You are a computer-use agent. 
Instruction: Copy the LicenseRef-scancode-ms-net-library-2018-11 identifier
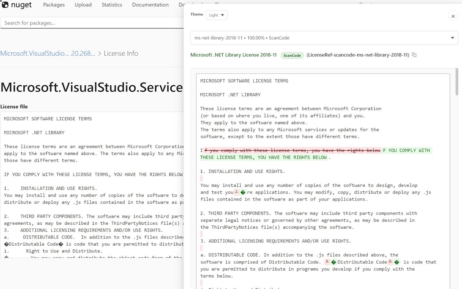pyautogui.click(x=414, y=55)
